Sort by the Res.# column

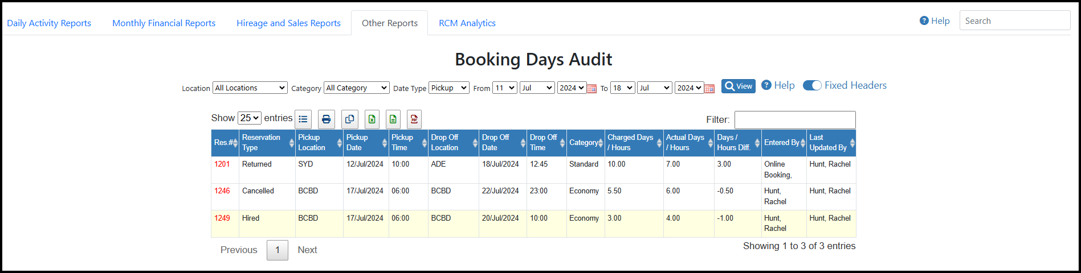pos(225,143)
